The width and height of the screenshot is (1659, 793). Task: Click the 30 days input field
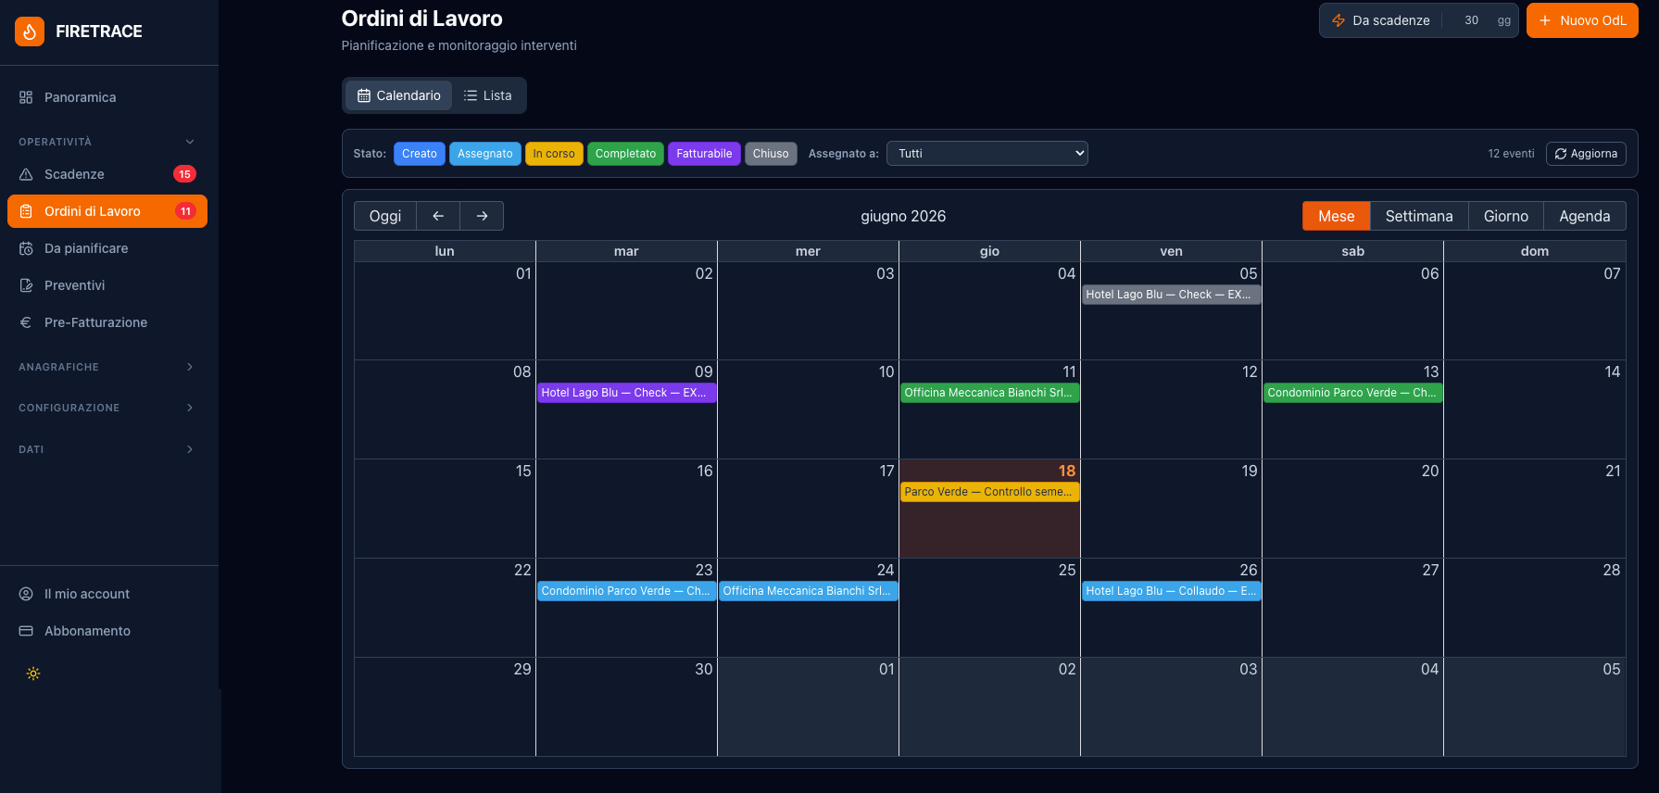[x=1471, y=20]
